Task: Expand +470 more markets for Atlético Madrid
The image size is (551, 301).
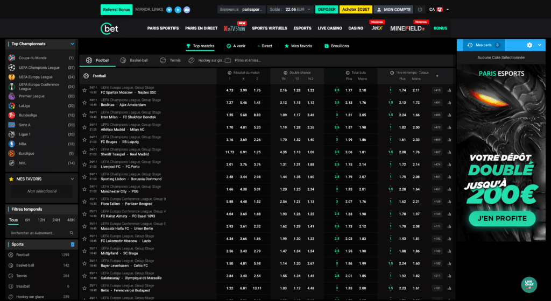Action: [x=437, y=128]
